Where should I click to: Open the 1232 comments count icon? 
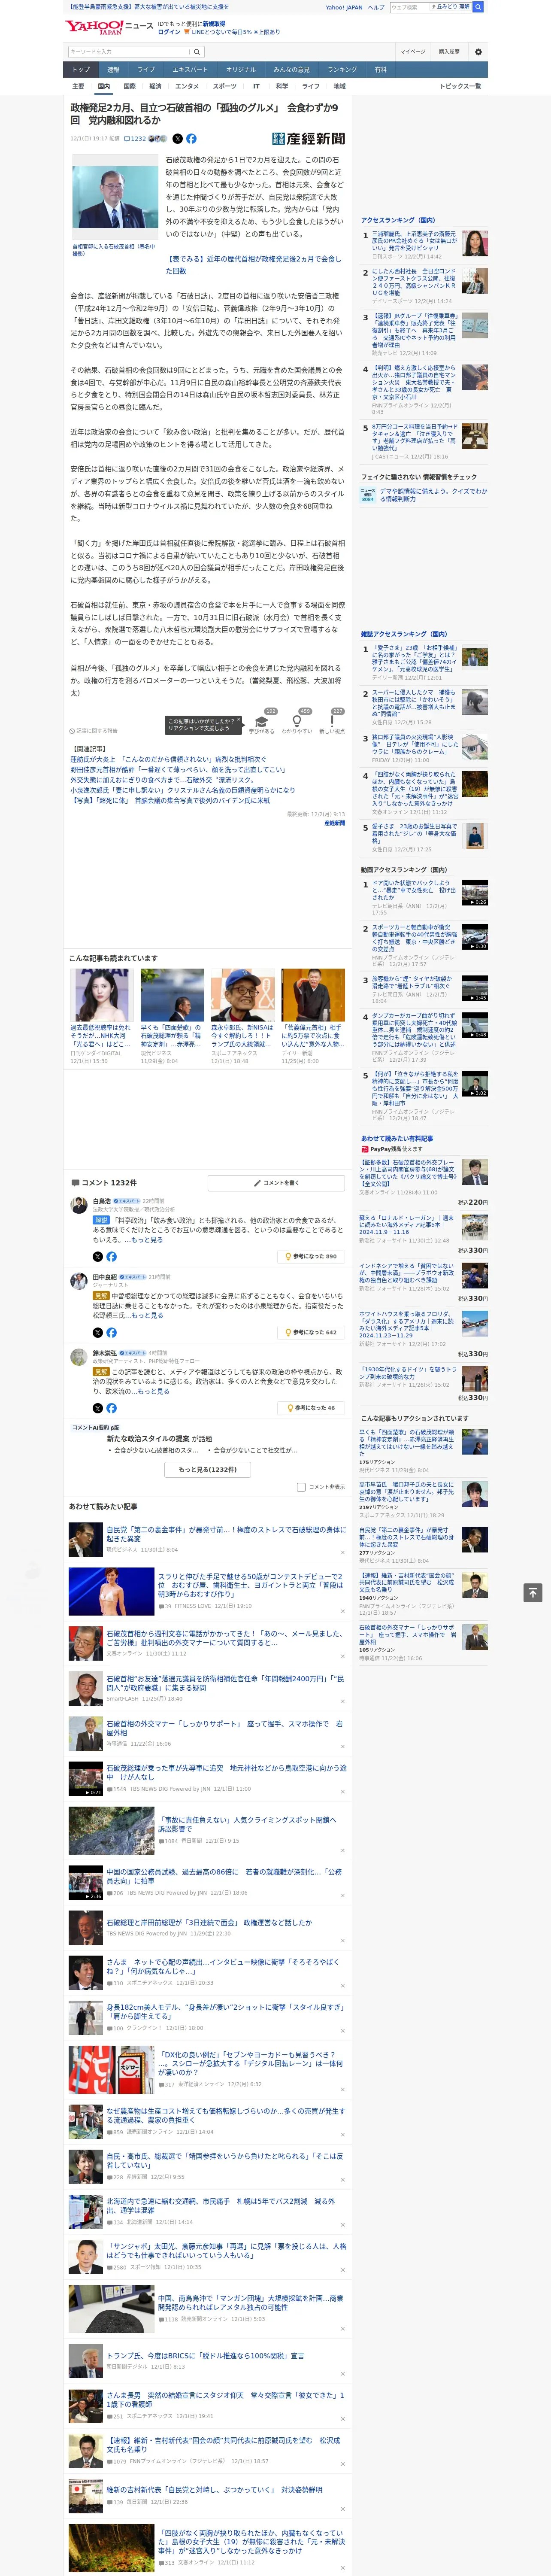pos(135,139)
